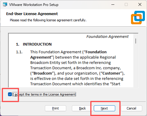Click the license text scrollbar thumb
Screen dimensions: 147x116
coord(136,41)
